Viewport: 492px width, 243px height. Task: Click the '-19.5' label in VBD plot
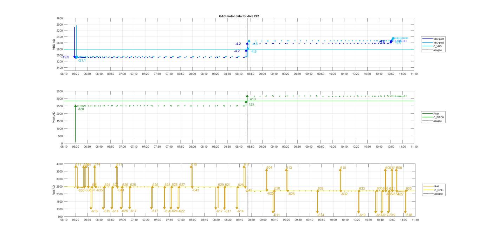point(66,57)
